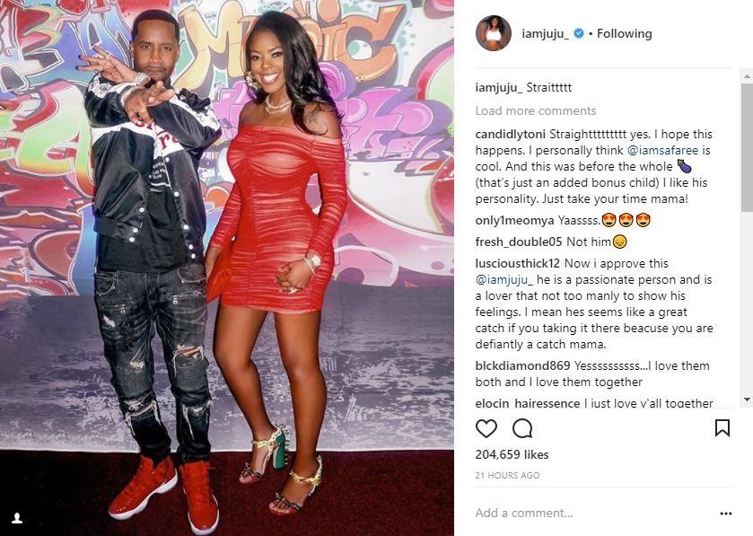Open the @iamsafaree mention link
This screenshot has height=536, width=753.
pyautogui.click(x=662, y=150)
